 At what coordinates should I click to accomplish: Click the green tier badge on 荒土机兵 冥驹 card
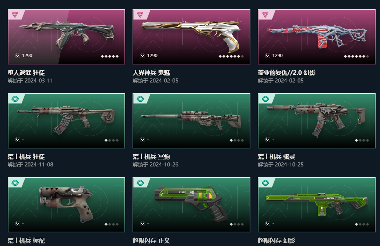140,99
